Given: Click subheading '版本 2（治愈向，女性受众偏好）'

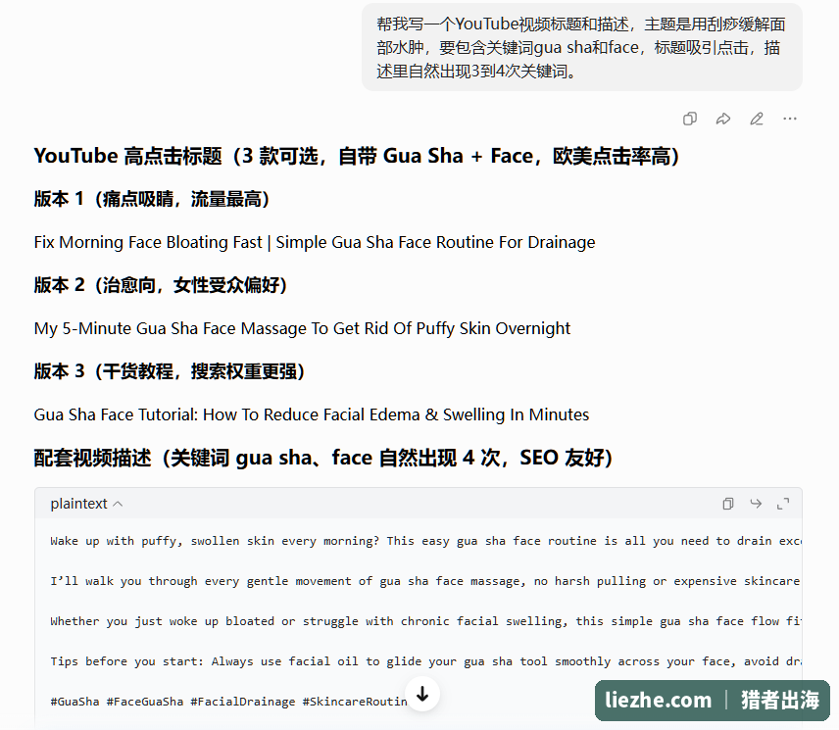Looking at the screenshot, I should click(161, 285).
